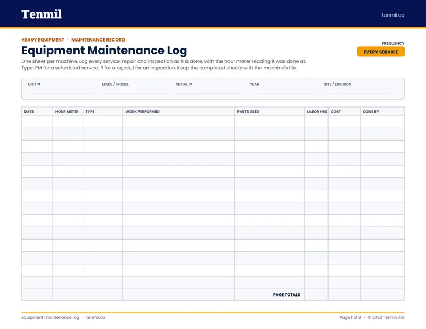Click the EVERY SERVICE frequency badge
Screen dimensions: 426x329
pos(381,52)
